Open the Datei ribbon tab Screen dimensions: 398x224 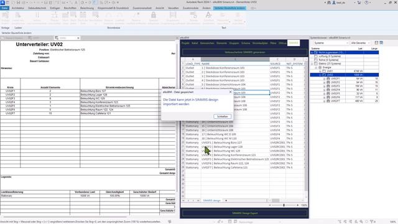(4, 8)
